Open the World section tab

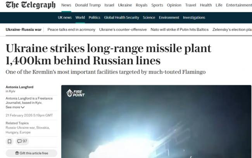80,17
